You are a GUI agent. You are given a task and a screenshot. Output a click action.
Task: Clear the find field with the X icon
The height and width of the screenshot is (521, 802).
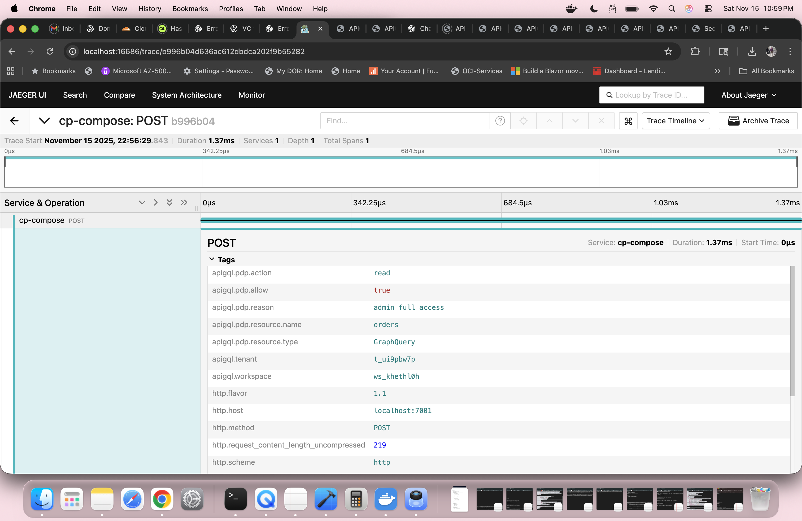[x=601, y=121]
